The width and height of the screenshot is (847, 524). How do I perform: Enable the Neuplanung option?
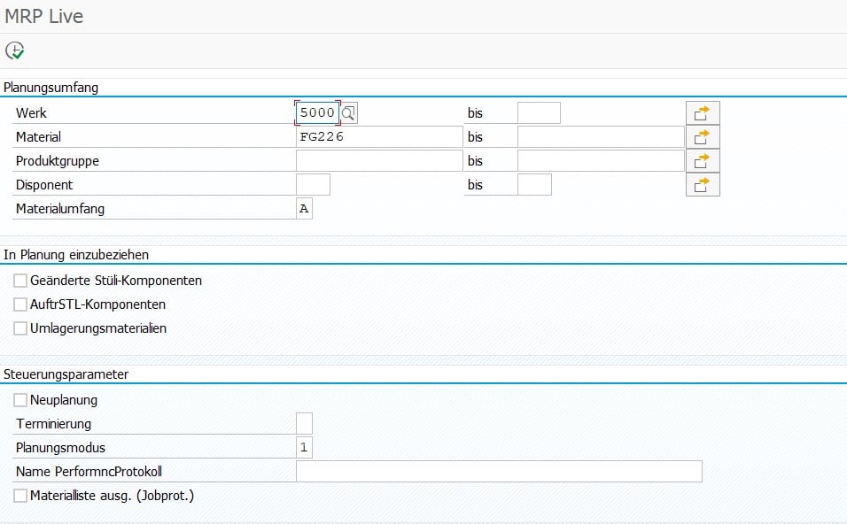(x=19, y=400)
